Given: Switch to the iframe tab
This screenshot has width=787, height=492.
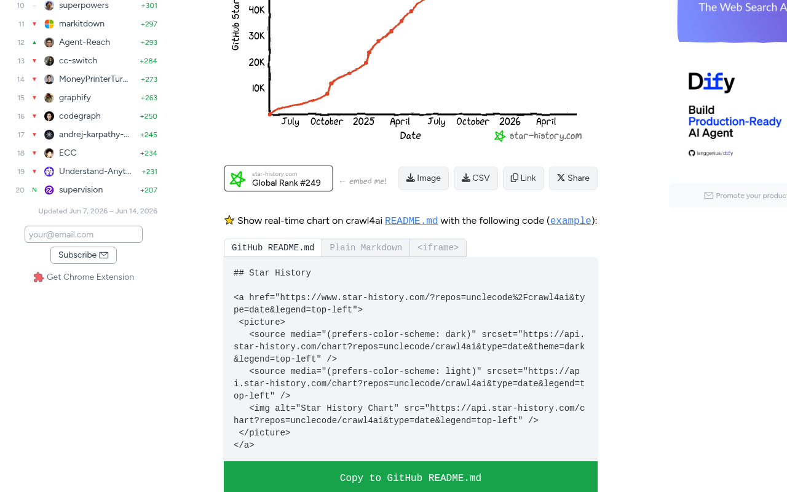Looking at the screenshot, I should 438,248.
